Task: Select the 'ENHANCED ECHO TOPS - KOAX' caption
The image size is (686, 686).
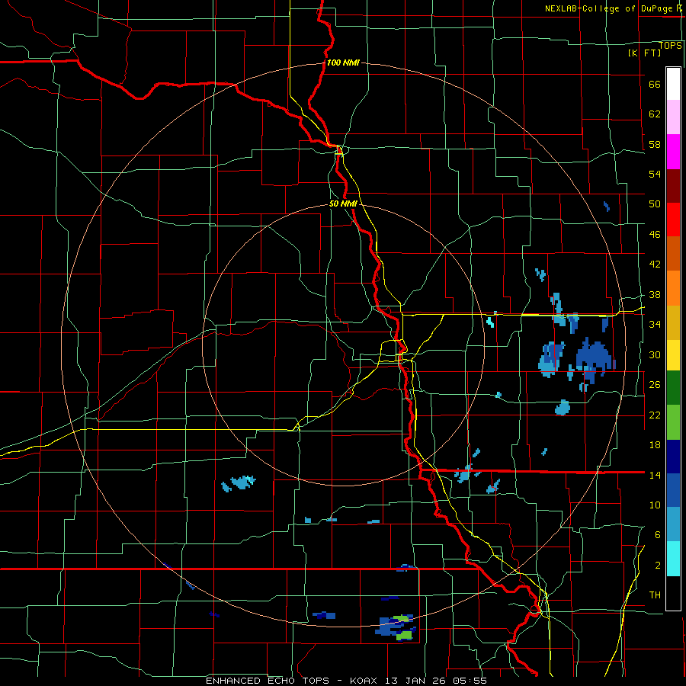Action: 290,681
